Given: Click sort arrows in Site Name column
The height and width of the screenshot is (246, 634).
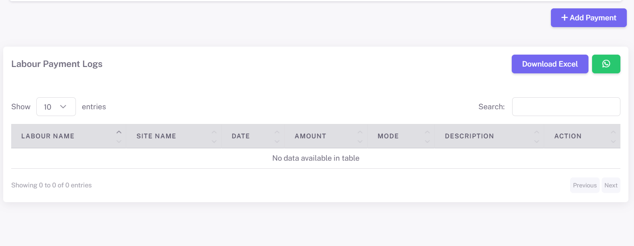Looking at the screenshot, I should 214,136.
